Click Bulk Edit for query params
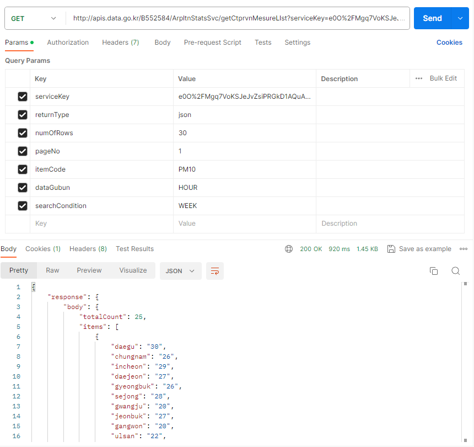Screen dimensions: 474x447 click(x=443, y=78)
